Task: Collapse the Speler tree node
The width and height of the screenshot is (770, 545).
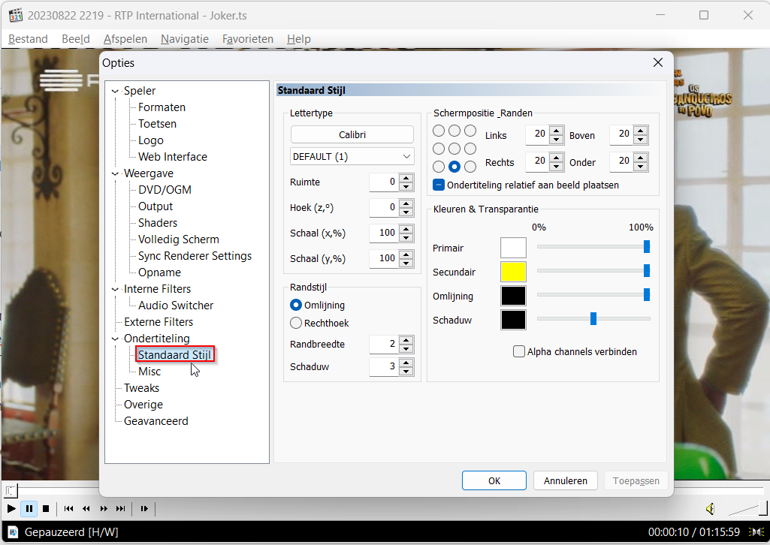Action: point(115,91)
